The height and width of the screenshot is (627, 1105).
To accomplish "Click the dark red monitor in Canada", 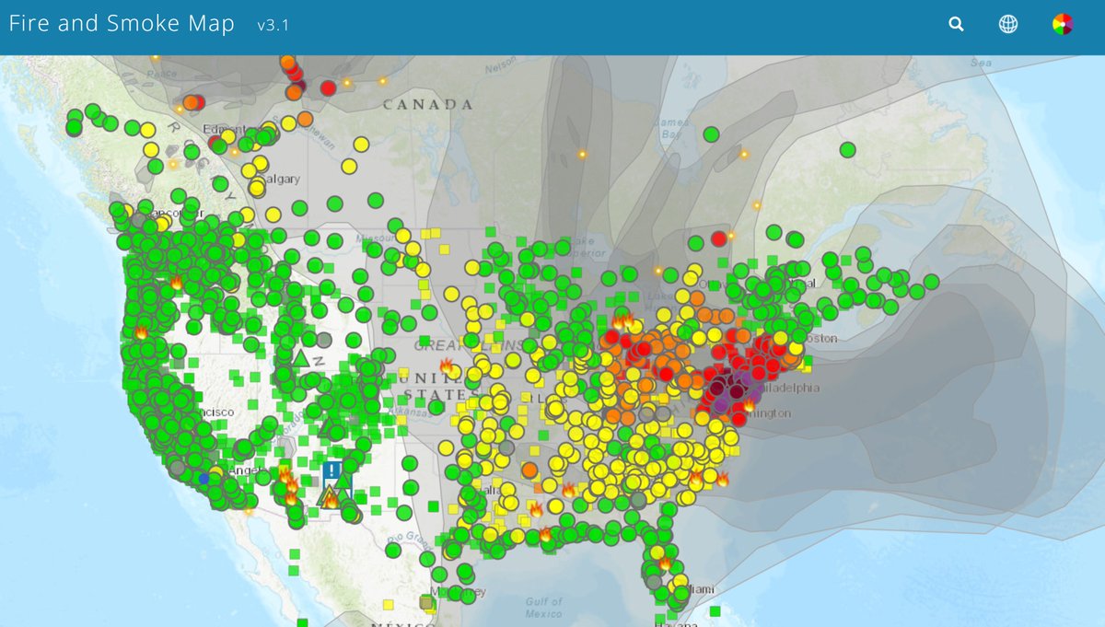I will pos(717,239).
